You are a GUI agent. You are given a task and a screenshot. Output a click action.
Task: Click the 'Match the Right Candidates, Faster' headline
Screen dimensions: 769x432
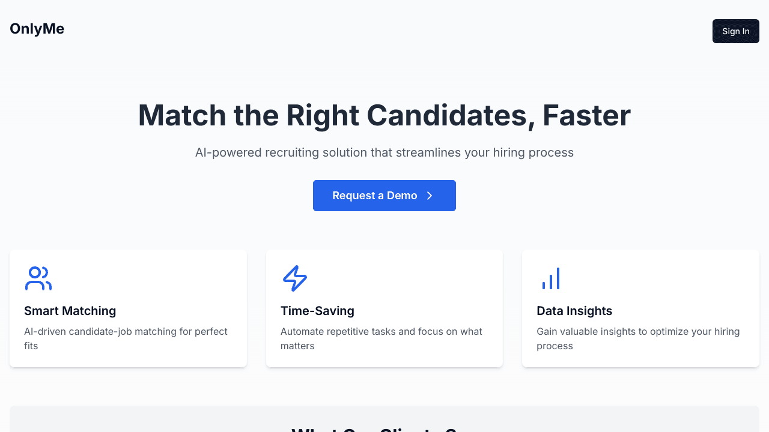point(384,115)
